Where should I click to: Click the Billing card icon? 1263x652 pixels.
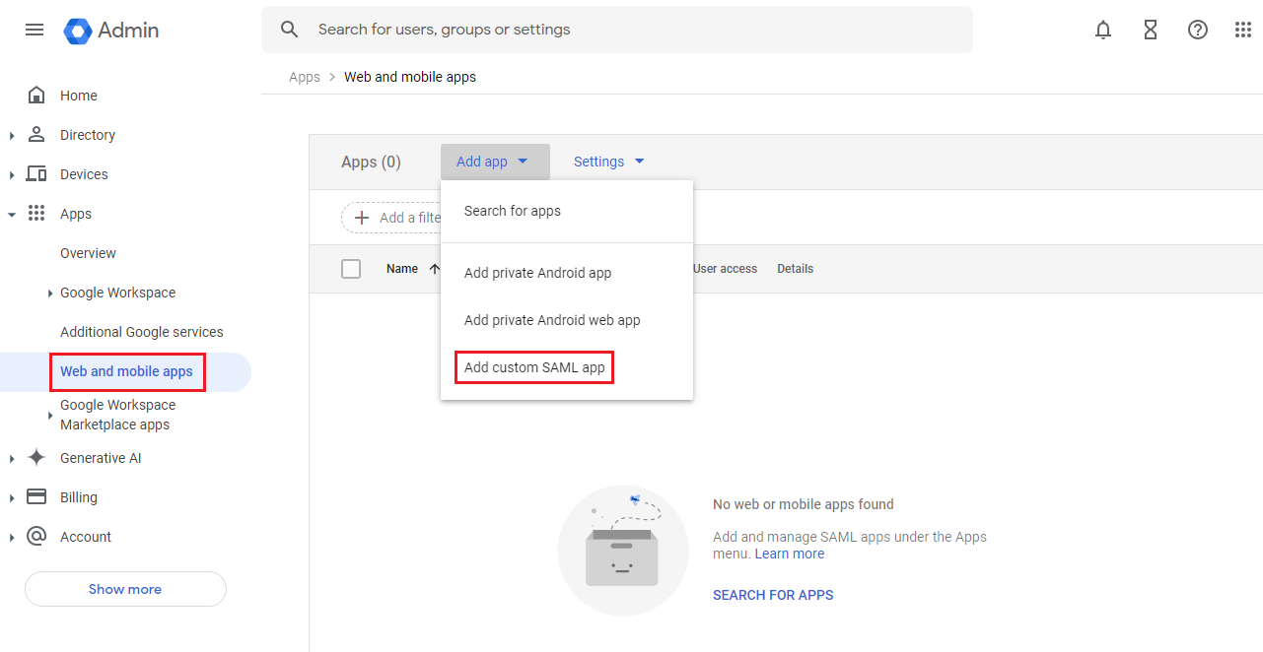pyautogui.click(x=36, y=496)
